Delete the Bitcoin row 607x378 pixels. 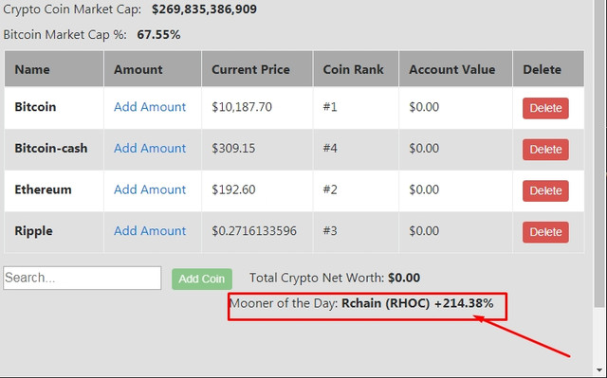click(545, 108)
